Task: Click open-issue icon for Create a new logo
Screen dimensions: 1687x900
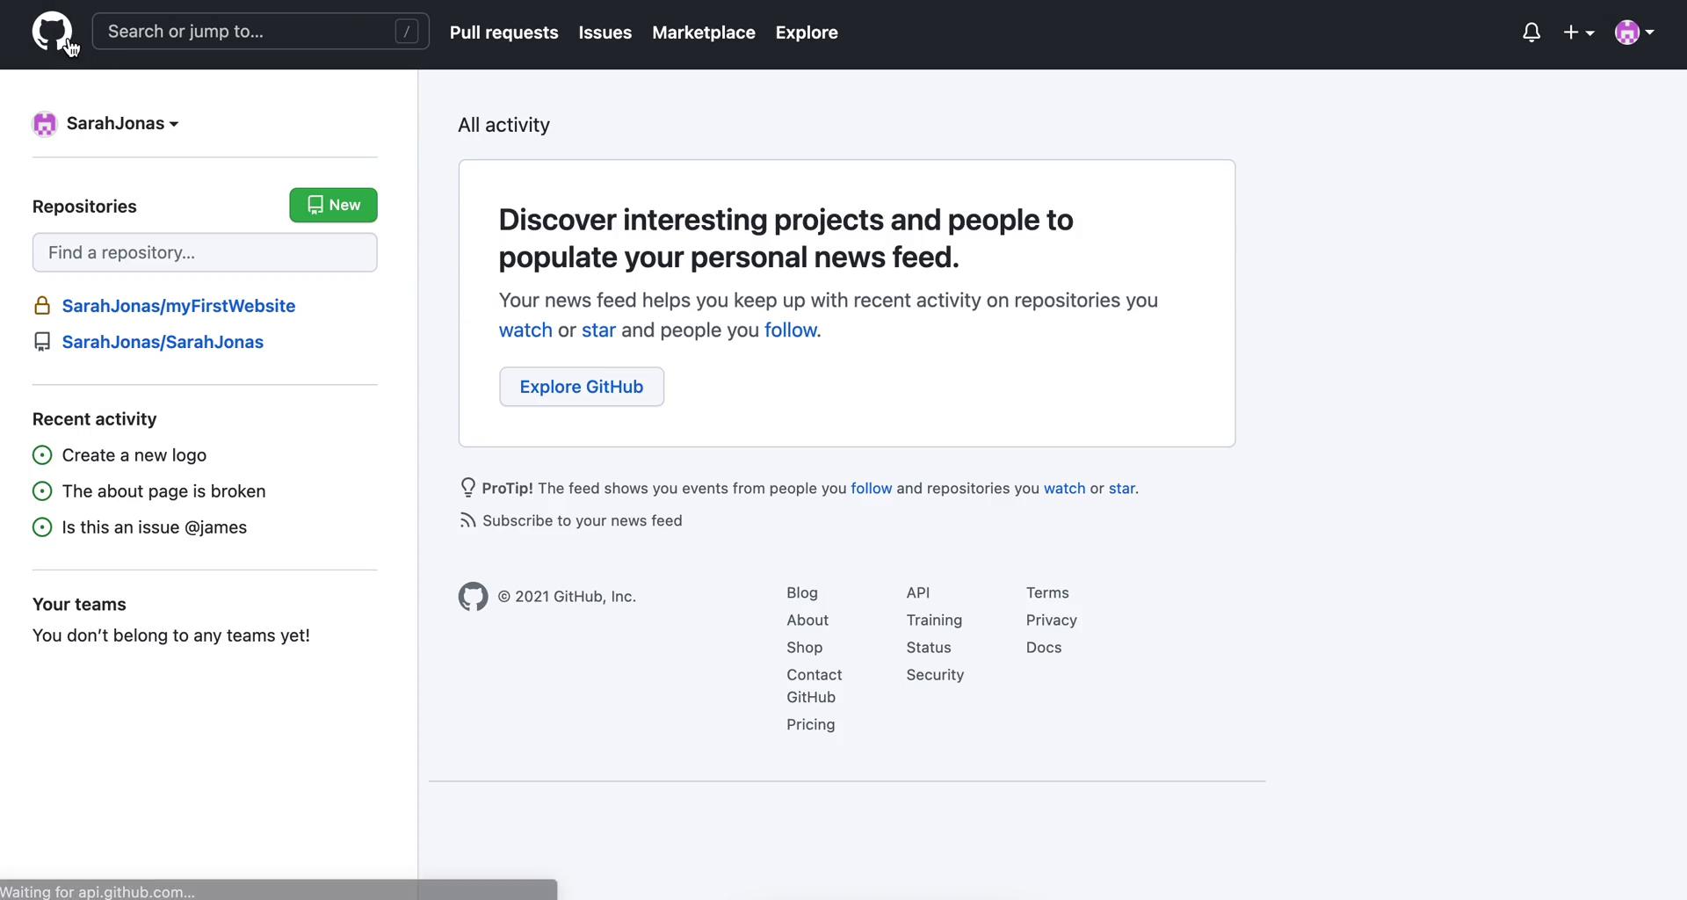Action: [x=42, y=455]
